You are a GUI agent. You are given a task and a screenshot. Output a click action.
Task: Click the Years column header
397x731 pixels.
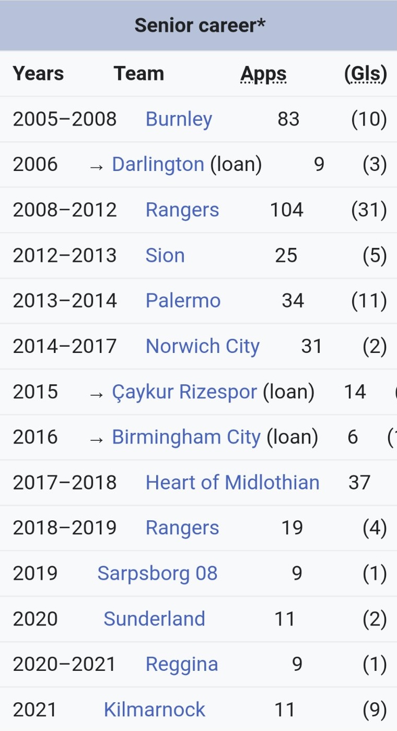(38, 74)
